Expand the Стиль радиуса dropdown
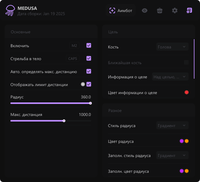This screenshot has width=200, height=182. (172, 126)
